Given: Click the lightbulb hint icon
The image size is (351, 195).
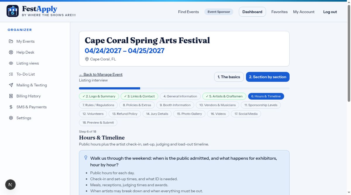Looking at the screenshot, I should [86, 158].
